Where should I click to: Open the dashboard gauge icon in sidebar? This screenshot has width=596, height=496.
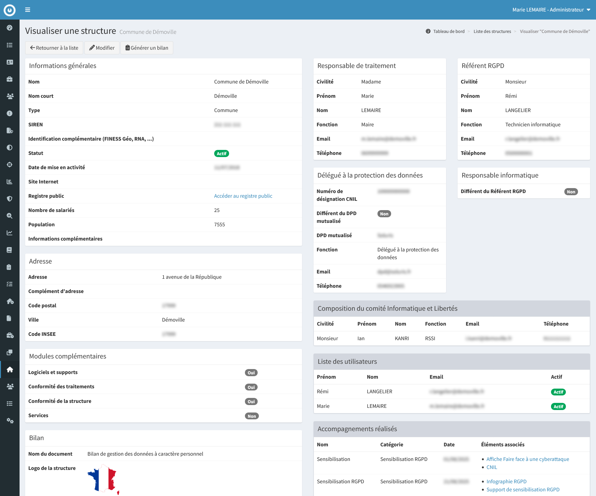click(10, 28)
